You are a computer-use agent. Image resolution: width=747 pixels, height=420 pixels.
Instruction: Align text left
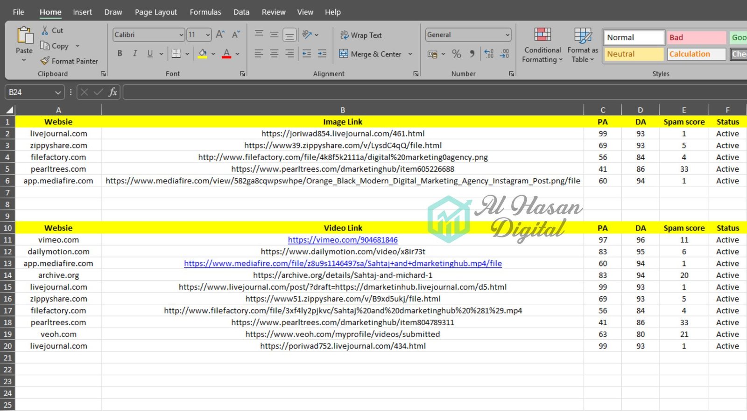[x=259, y=54]
